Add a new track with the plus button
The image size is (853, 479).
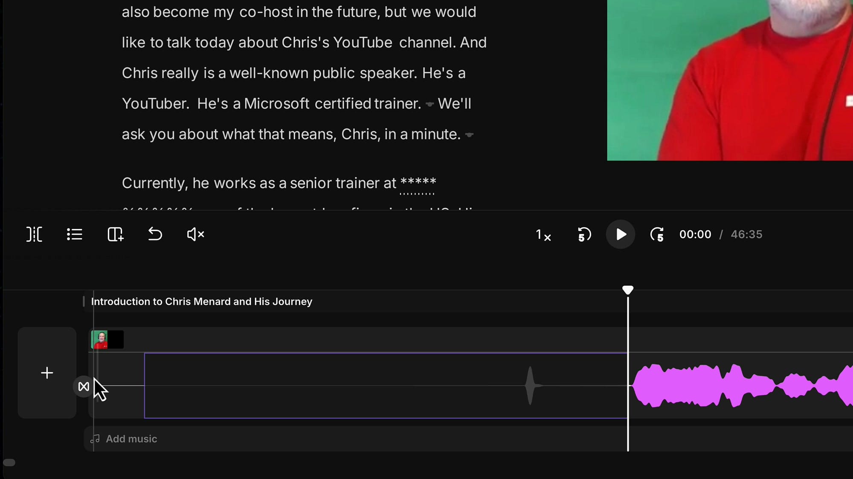[x=47, y=373]
